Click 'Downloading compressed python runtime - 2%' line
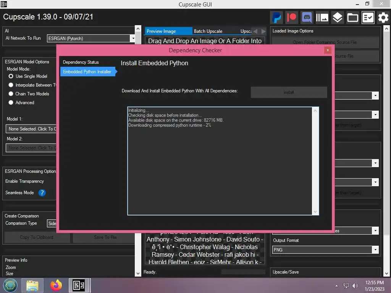 point(170,125)
